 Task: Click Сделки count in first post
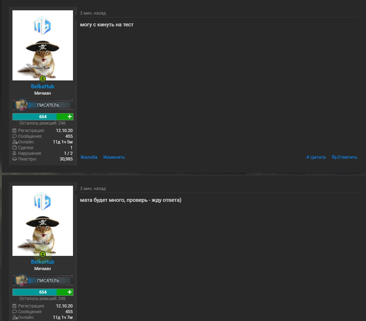coord(71,148)
